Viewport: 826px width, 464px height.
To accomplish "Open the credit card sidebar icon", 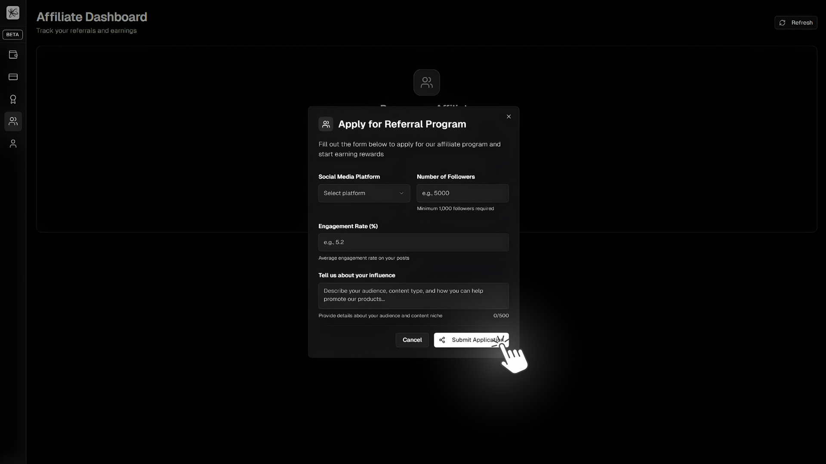I will point(13,77).
